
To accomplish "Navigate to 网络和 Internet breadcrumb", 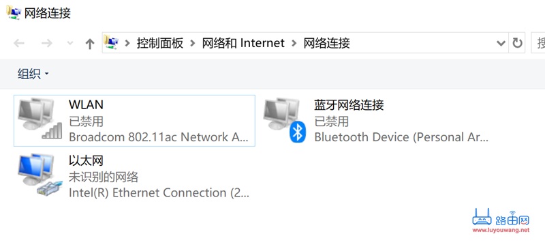I will coord(243,43).
